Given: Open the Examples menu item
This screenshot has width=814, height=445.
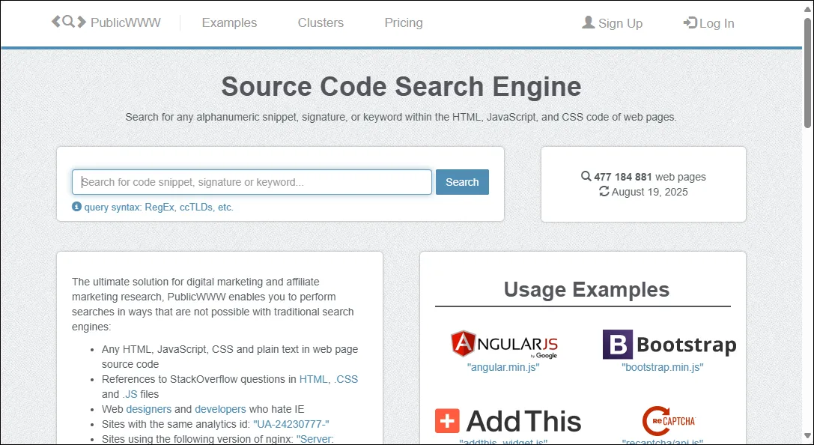Looking at the screenshot, I should tap(229, 22).
